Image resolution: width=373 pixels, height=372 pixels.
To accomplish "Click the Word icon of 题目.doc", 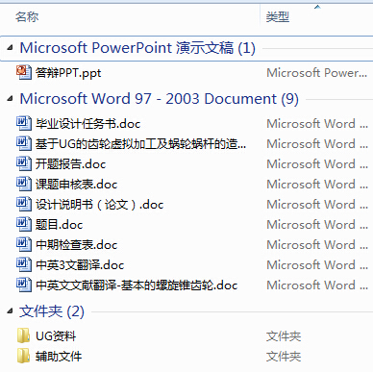I will coord(24,224).
